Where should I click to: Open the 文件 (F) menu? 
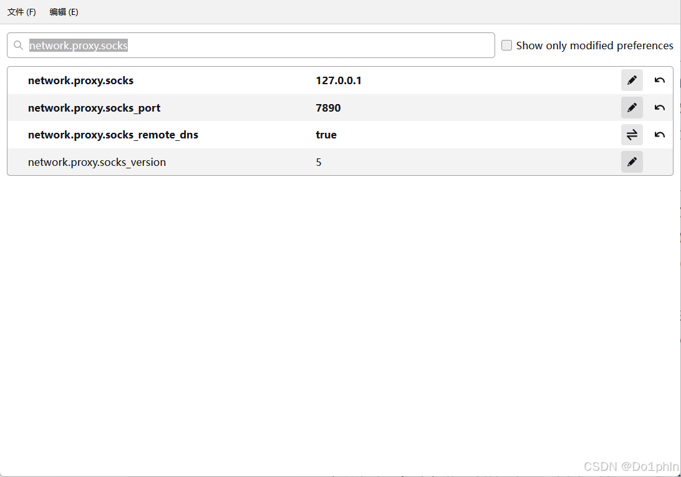[22, 12]
